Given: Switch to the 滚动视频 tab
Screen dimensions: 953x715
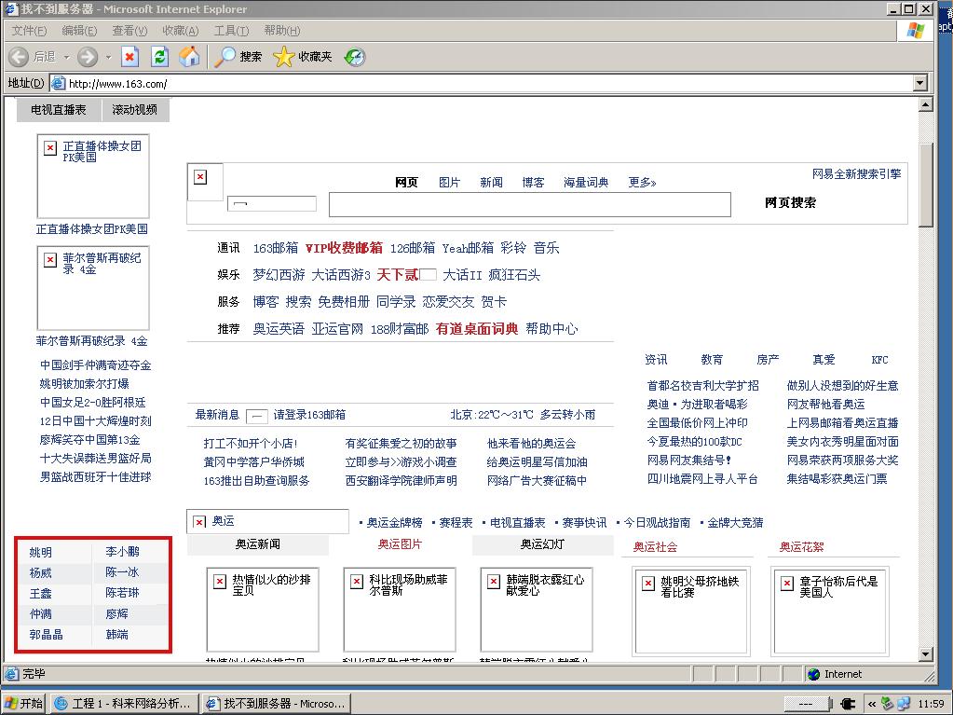Looking at the screenshot, I should pyautogui.click(x=136, y=110).
